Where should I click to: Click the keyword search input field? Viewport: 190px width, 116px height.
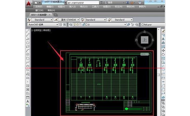click(x=83, y=3)
